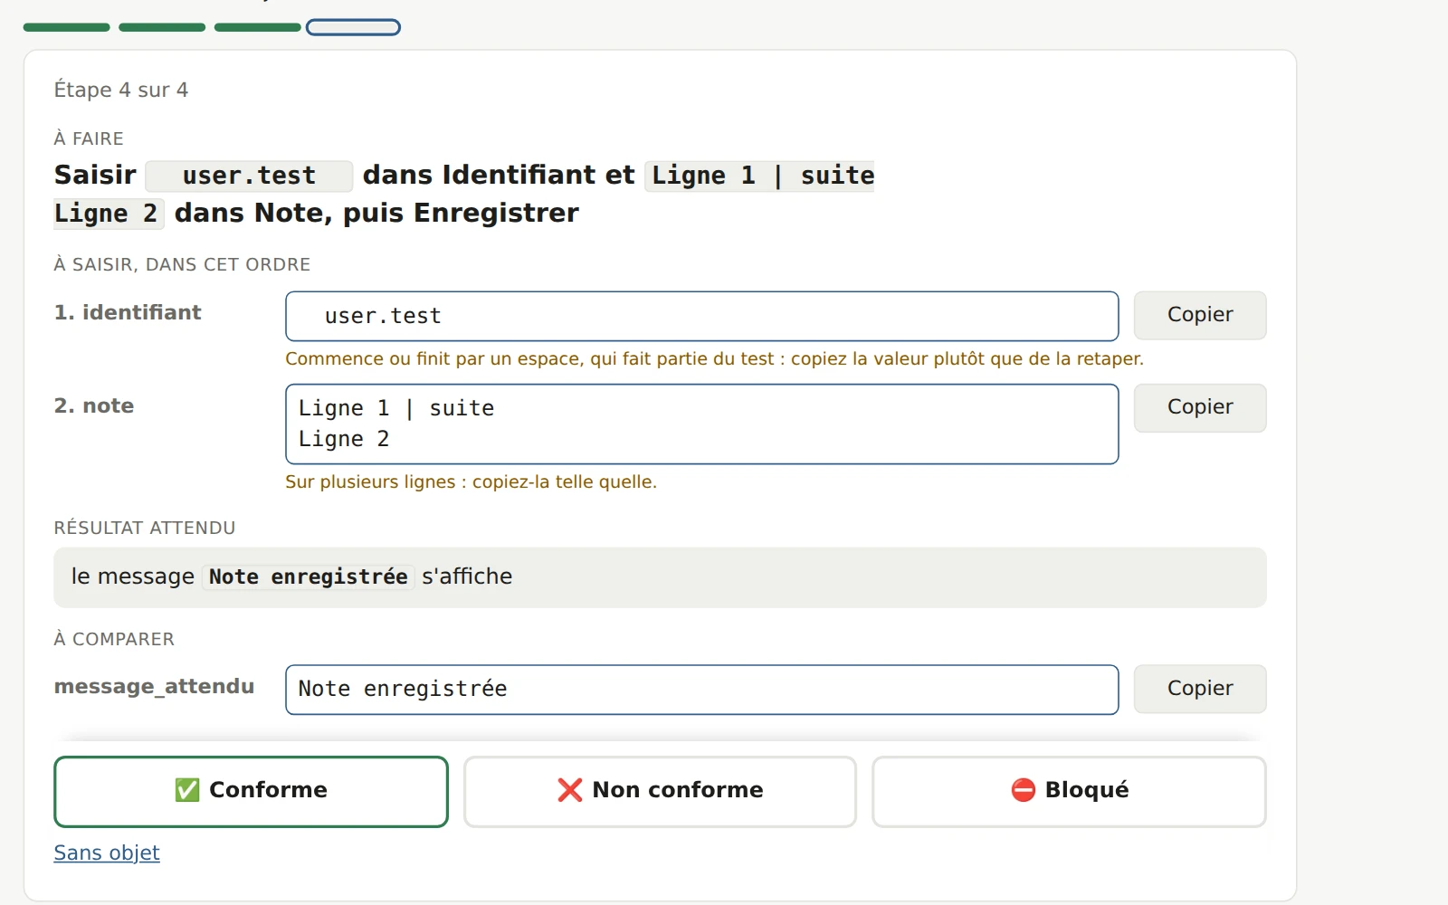The width and height of the screenshot is (1448, 905).
Task: Click the label message_attendu
Action: (154, 686)
